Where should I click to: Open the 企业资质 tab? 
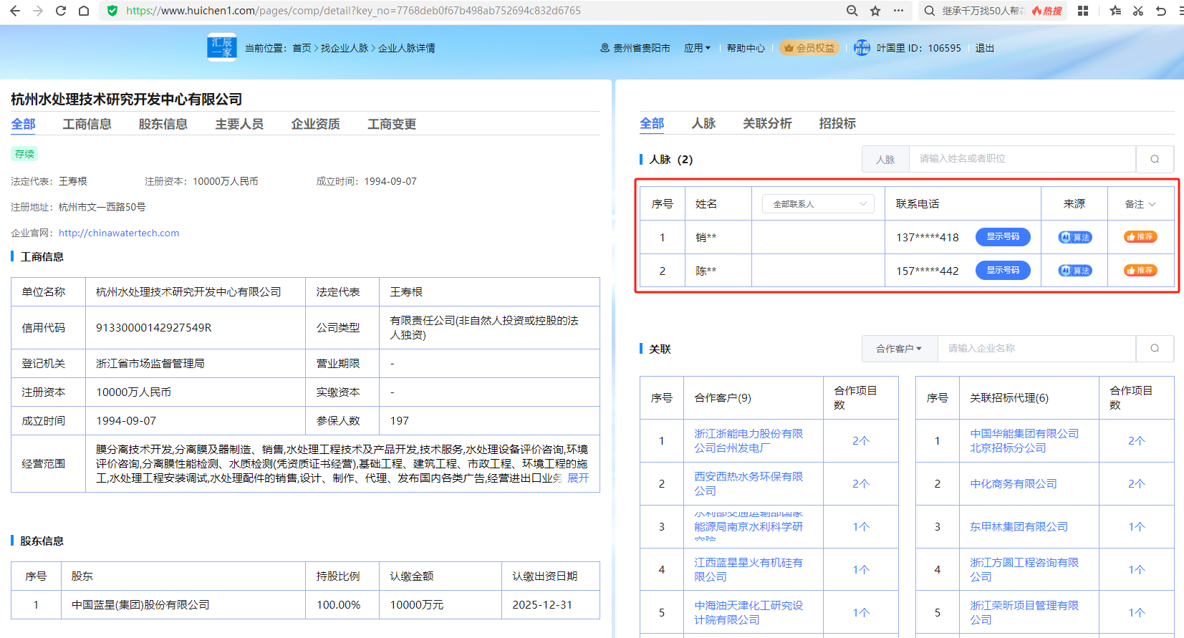(315, 125)
